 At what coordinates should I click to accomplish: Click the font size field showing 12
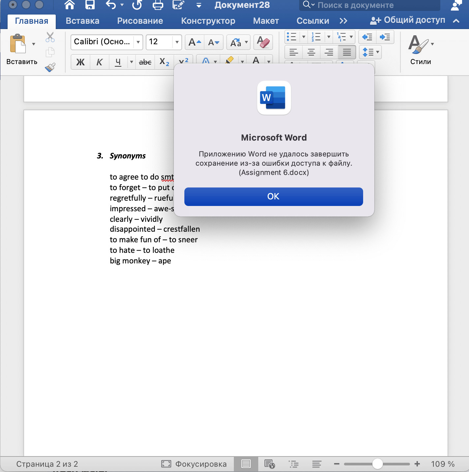(159, 42)
